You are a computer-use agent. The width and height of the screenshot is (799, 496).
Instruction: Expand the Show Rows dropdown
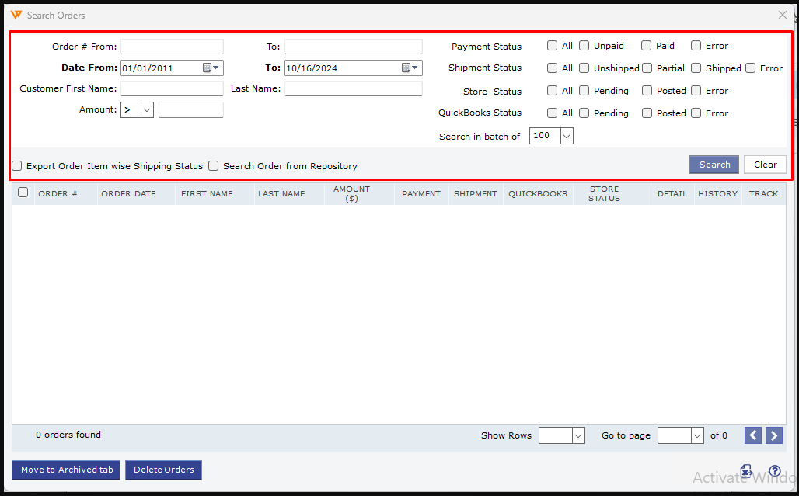(x=577, y=436)
